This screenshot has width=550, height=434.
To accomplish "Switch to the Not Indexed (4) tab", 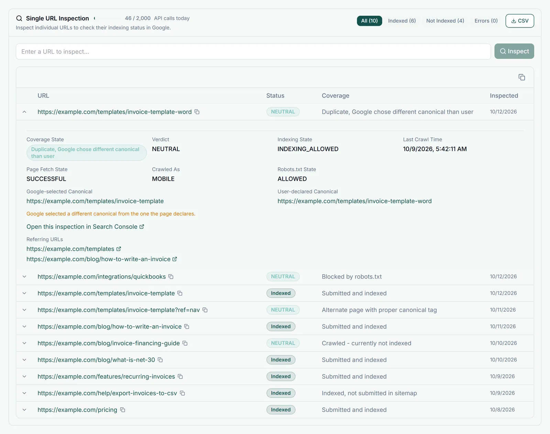I will pyautogui.click(x=445, y=21).
